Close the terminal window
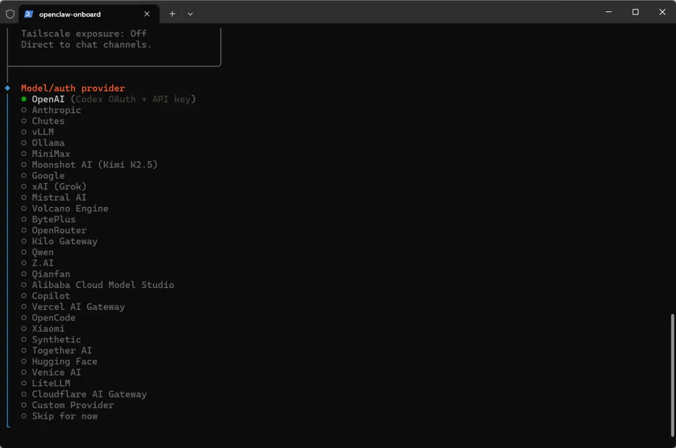This screenshot has width=676, height=448. (662, 12)
